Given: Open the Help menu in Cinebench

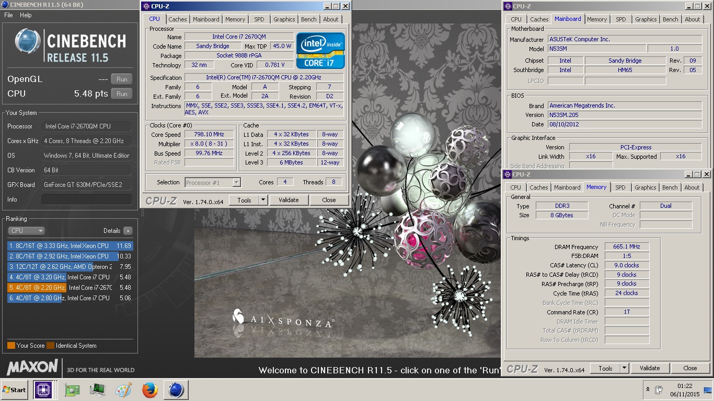Looking at the screenshot, I should [x=26, y=15].
